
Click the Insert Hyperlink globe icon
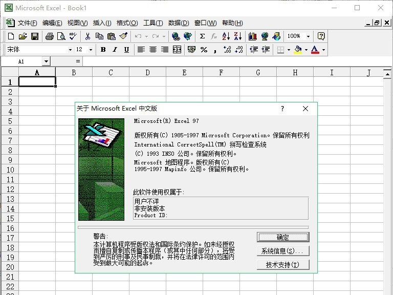[176, 36]
